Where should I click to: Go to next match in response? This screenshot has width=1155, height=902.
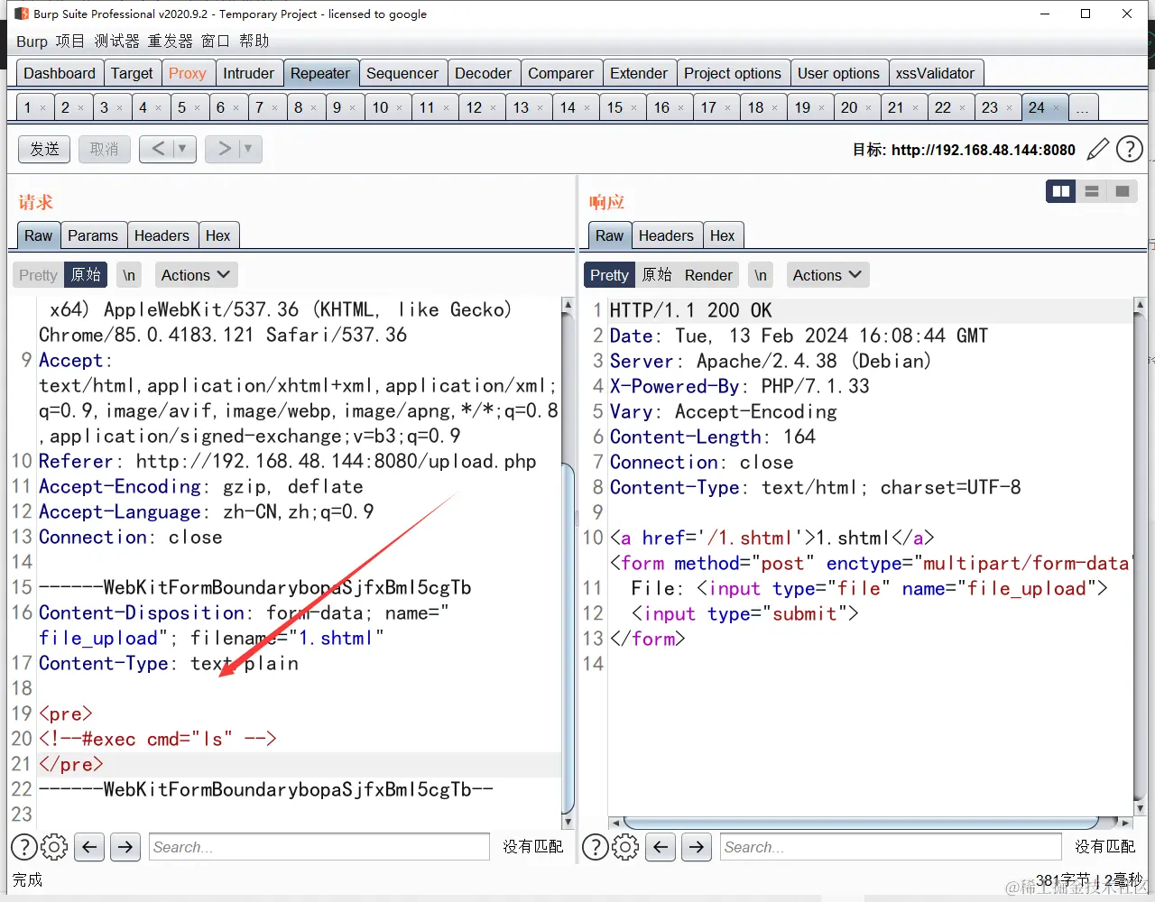(x=697, y=847)
